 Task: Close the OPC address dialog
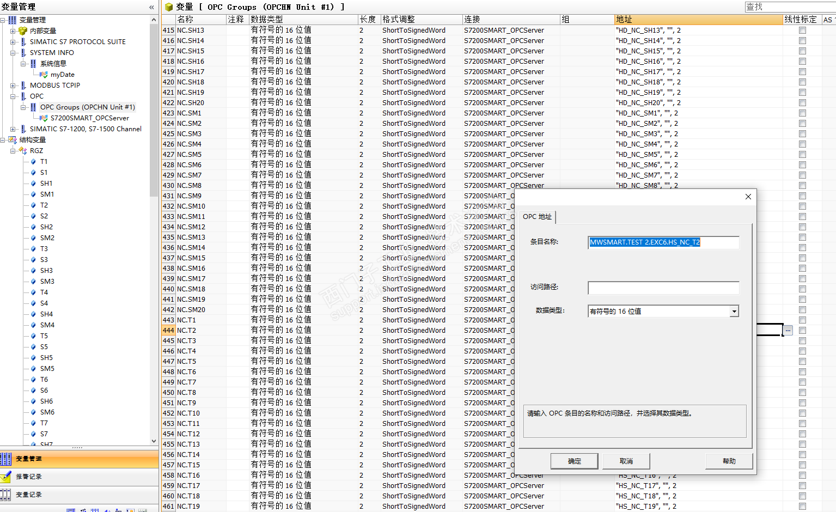point(748,197)
